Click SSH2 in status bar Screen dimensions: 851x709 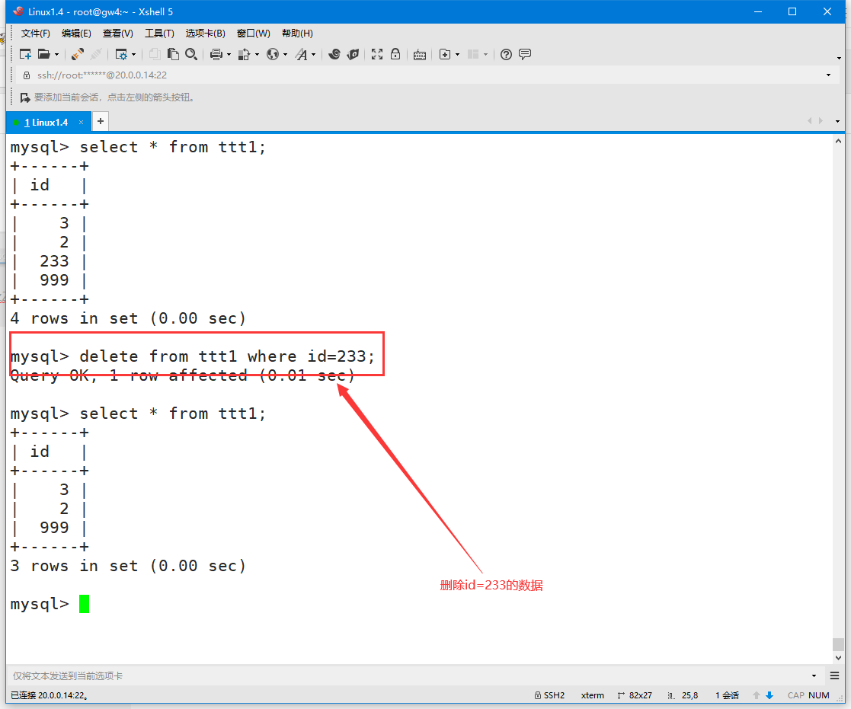point(549,695)
